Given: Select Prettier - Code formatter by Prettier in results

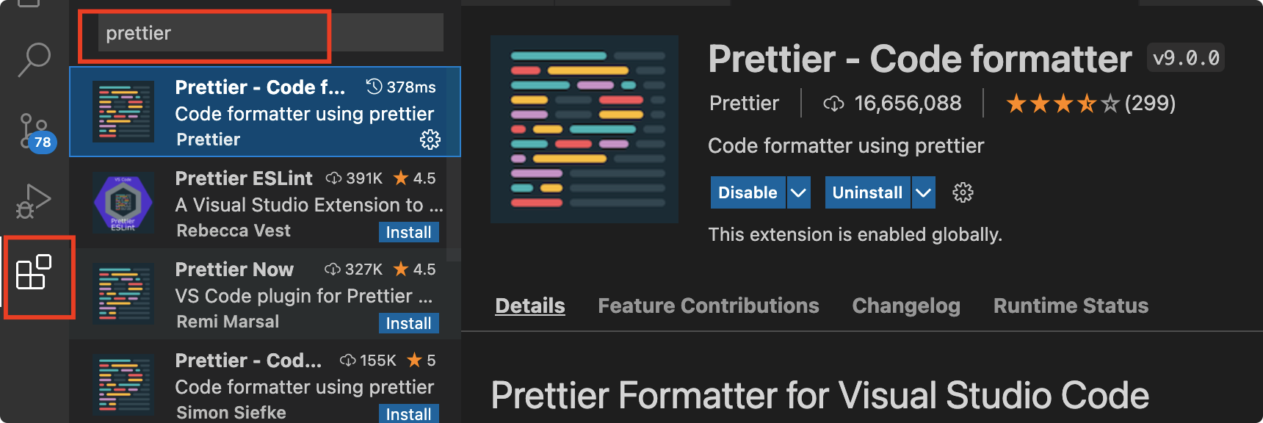Looking at the screenshot, I should (x=265, y=112).
